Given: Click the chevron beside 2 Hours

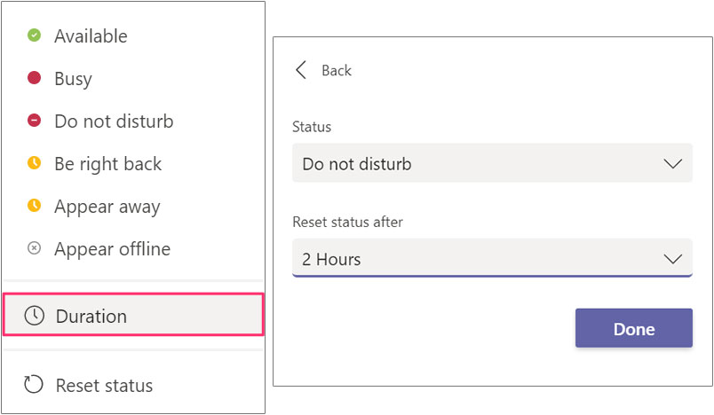Looking at the screenshot, I should (672, 259).
